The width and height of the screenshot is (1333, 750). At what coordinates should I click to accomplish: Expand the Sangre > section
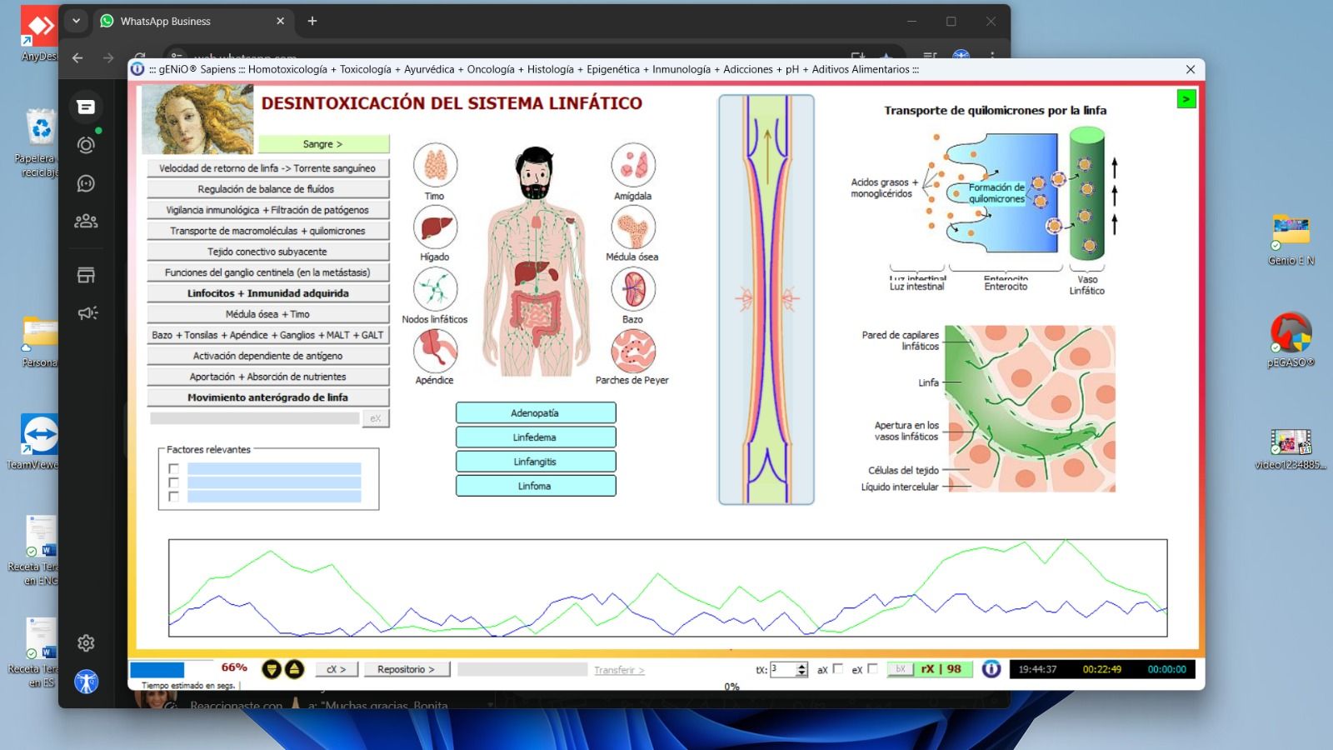tap(323, 144)
